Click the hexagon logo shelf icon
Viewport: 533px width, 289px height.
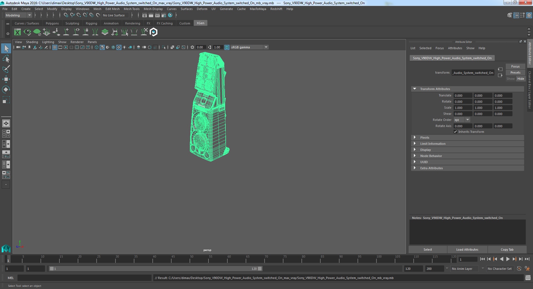point(154,32)
